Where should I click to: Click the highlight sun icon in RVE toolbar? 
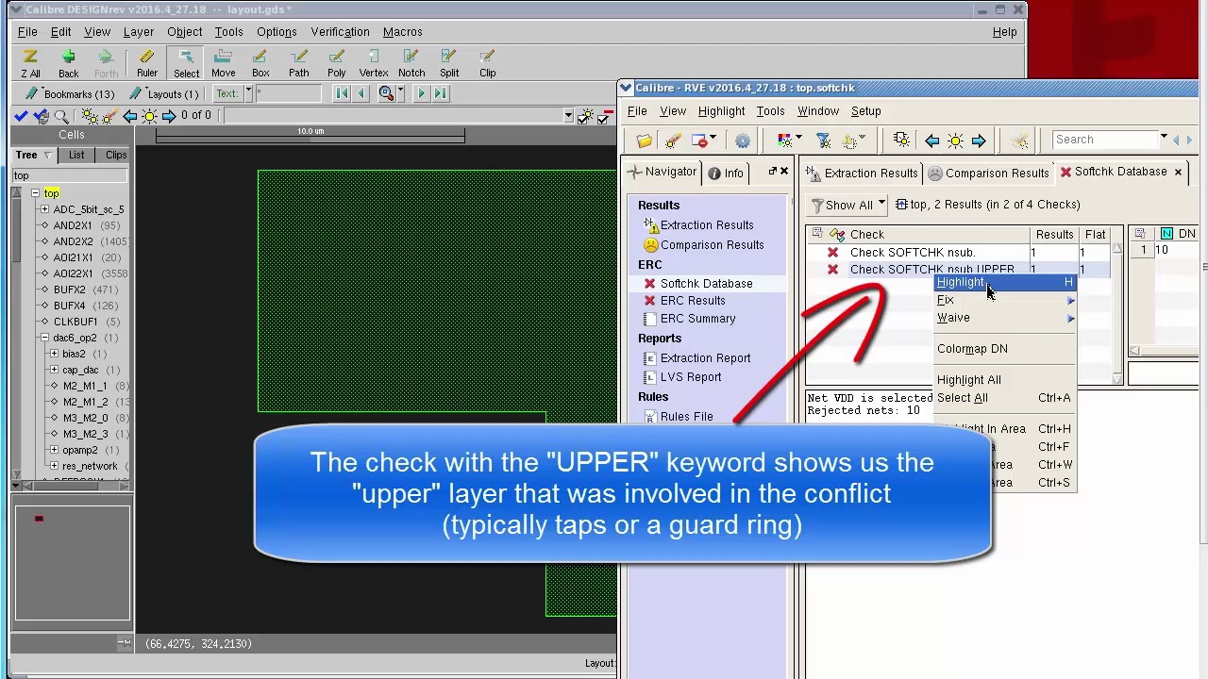point(955,141)
